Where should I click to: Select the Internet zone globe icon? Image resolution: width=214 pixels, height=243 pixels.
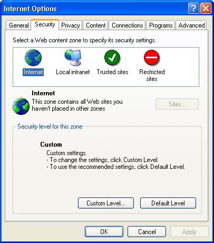[33, 58]
